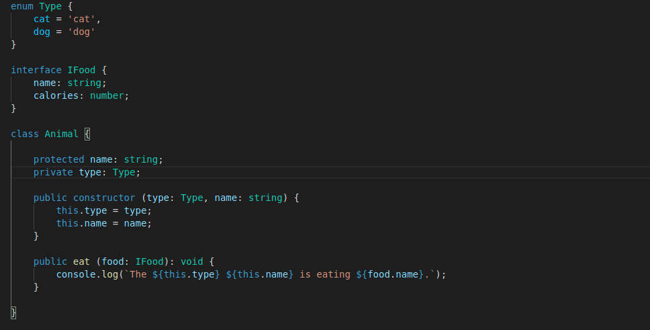The width and height of the screenshot is (650, 330).
Task: Click the 'class' keyword
Action: 25,134
